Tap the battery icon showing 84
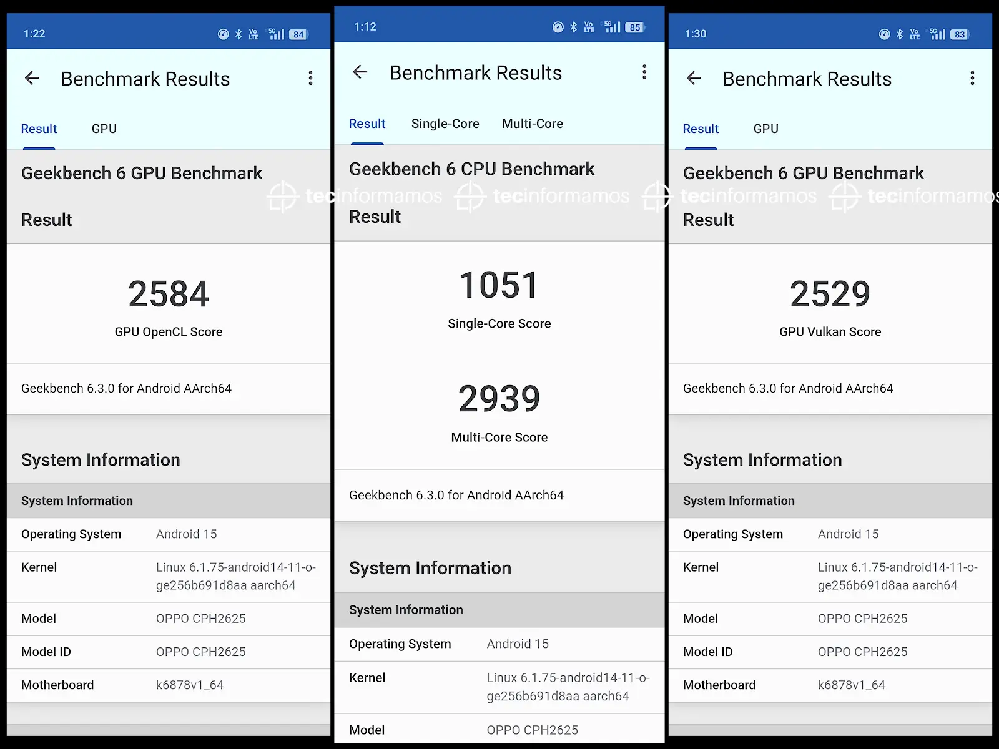Image resolution: width=999 pixels, height=749 pixels. 298,34
